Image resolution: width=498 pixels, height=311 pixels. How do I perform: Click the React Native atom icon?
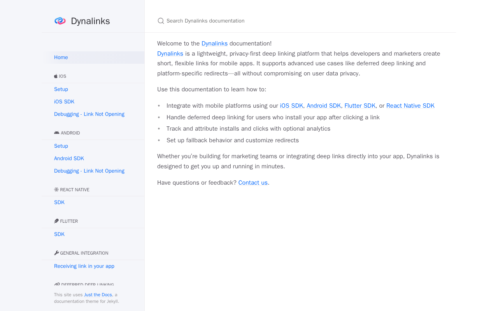56,190
